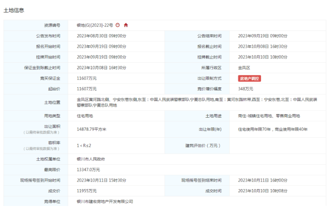The width and height of the screenshot is (328, 214).
Task: Click the 出让年限 value text
Action: click(273, 129)
